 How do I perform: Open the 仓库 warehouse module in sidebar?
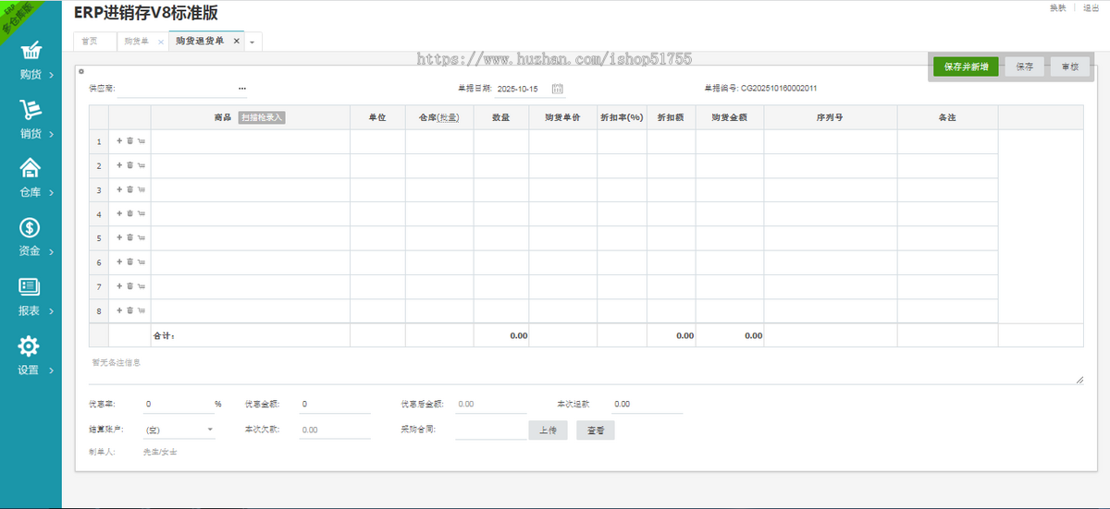pos(31,179)
